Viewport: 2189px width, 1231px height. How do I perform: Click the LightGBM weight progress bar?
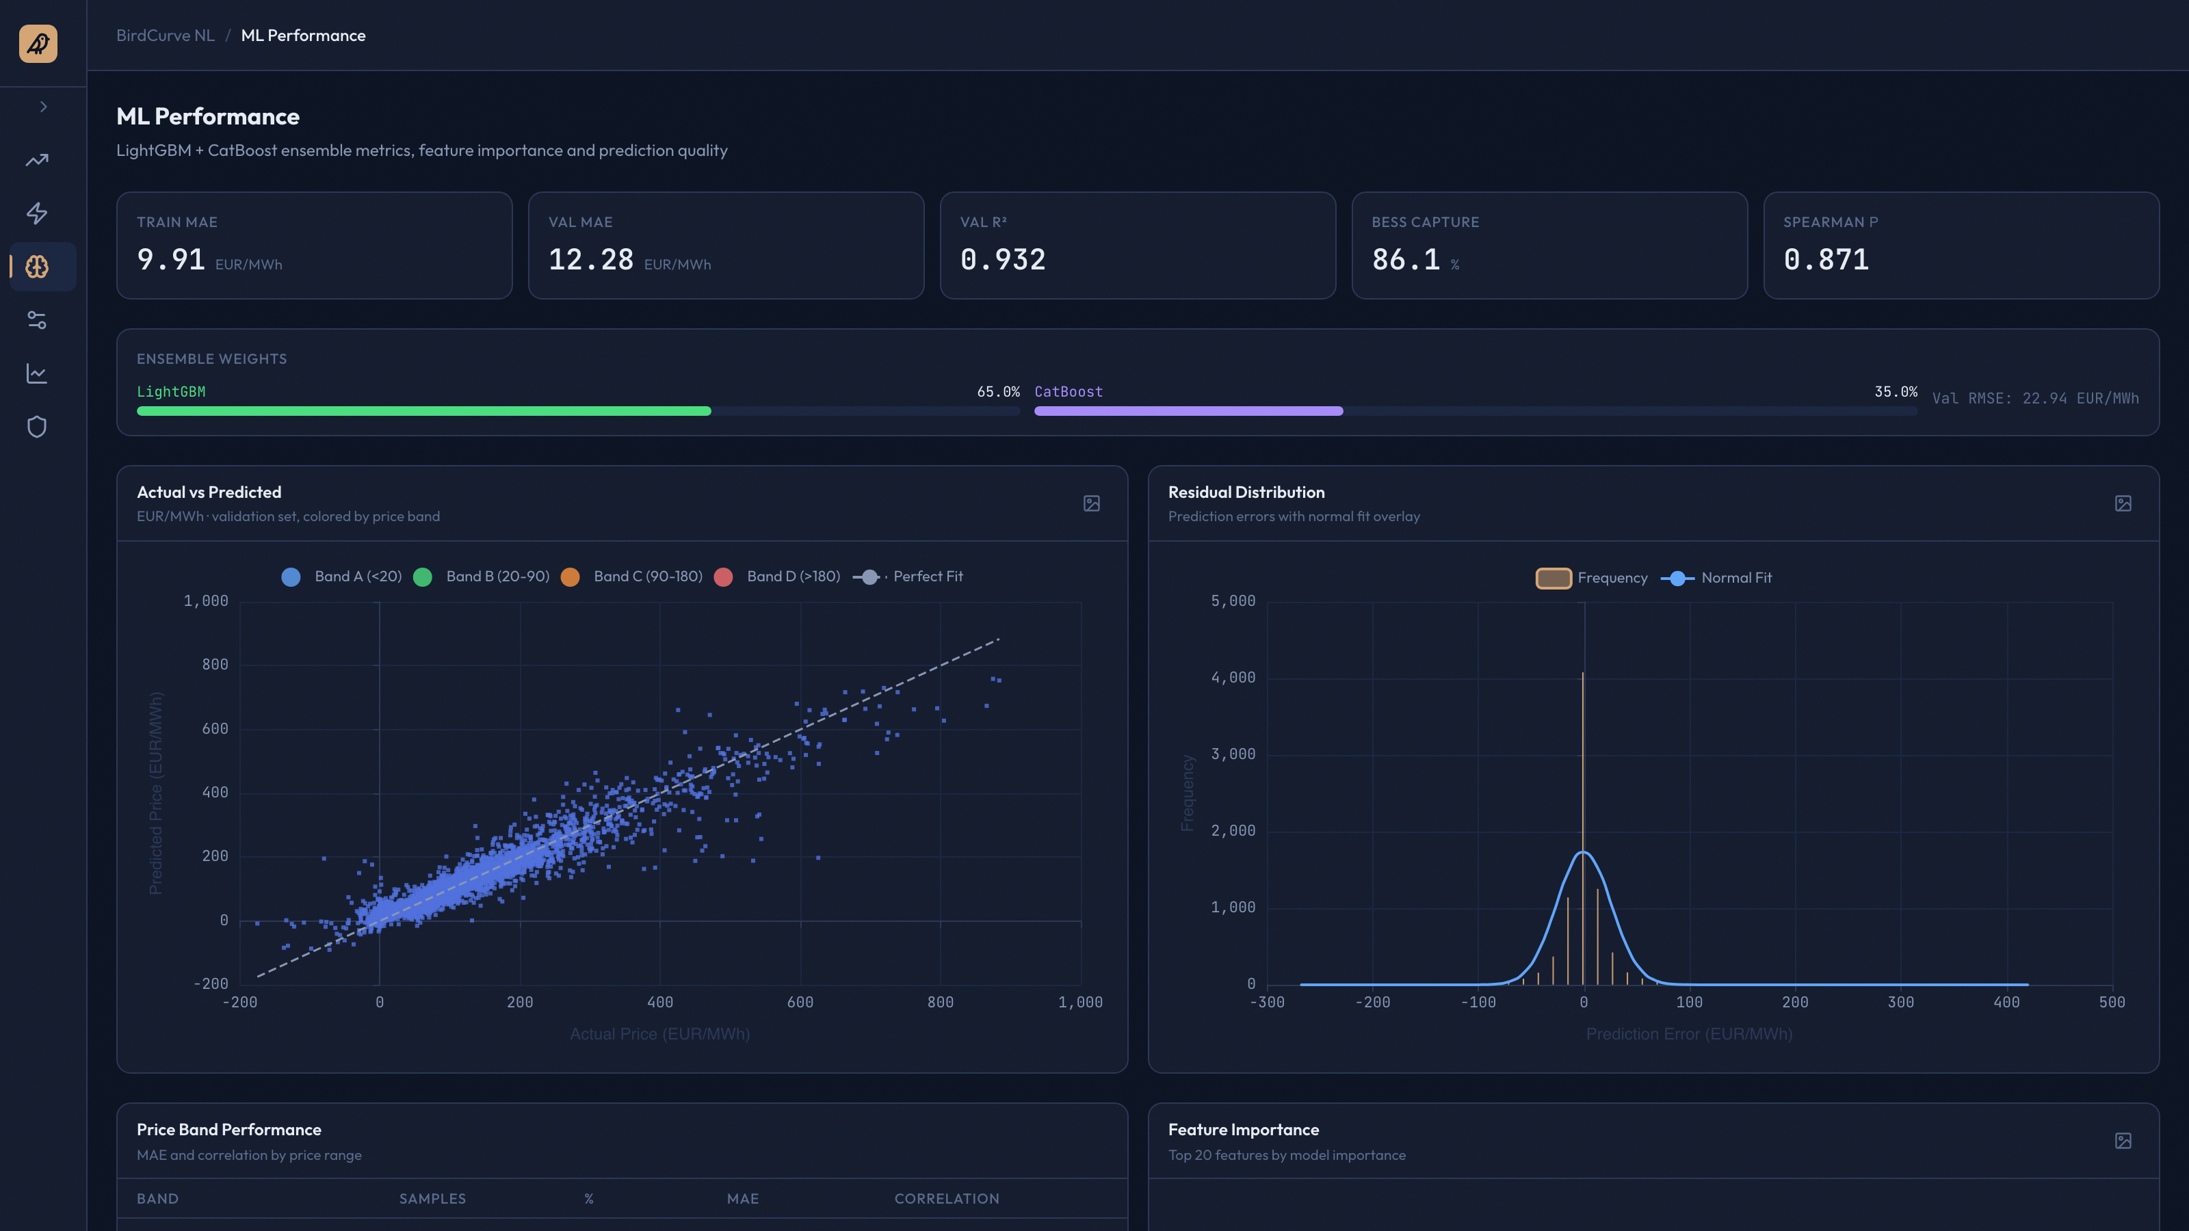click(x=578, y=411)
